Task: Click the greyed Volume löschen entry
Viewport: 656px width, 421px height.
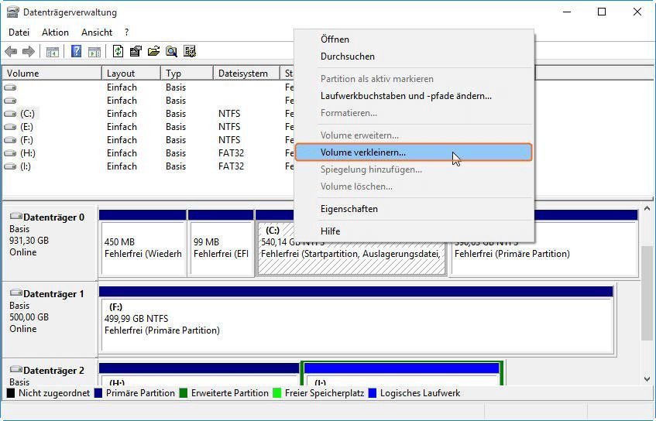Action: tap(414, 187)
